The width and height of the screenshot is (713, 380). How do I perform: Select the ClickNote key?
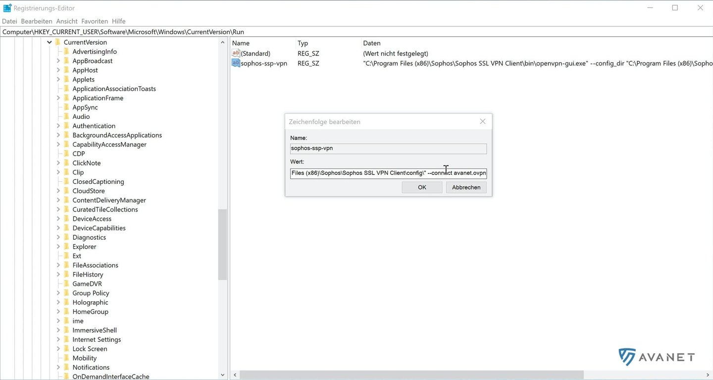87,163
